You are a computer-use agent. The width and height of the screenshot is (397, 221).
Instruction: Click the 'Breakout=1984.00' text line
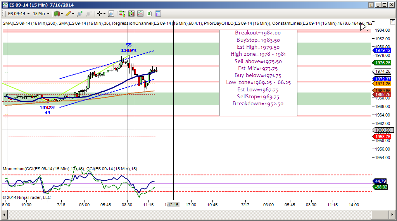[258, 33]
